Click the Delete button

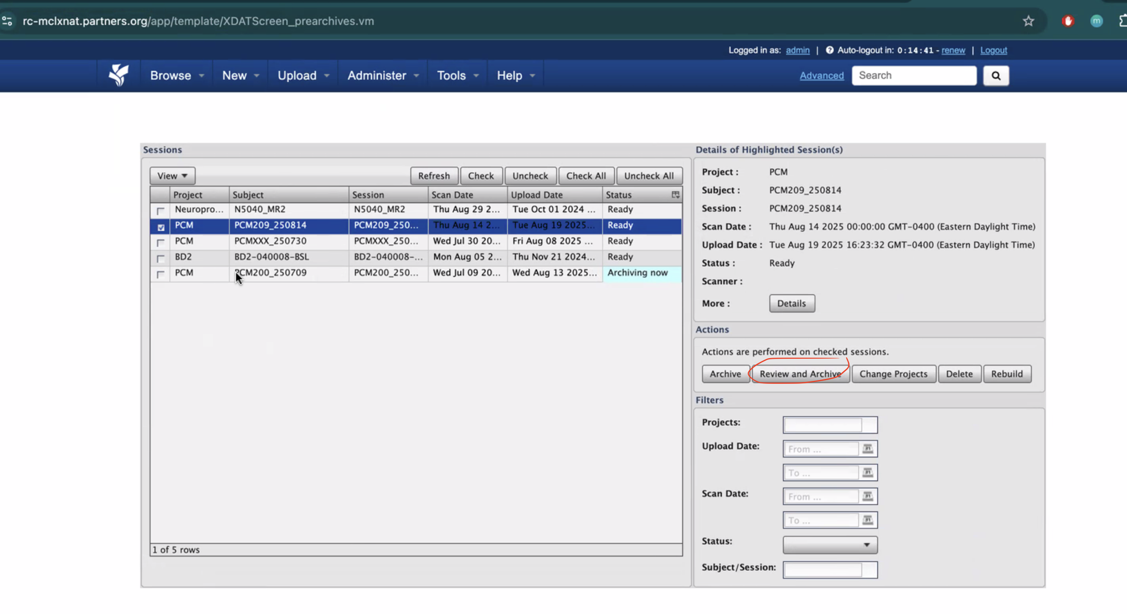tap(959, 374)
